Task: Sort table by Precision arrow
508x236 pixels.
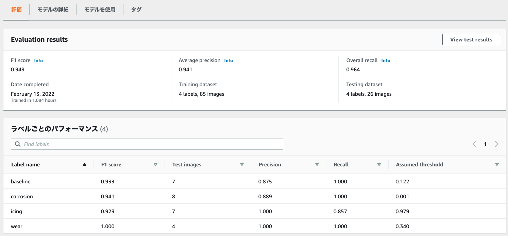Action: pos(317,165)
